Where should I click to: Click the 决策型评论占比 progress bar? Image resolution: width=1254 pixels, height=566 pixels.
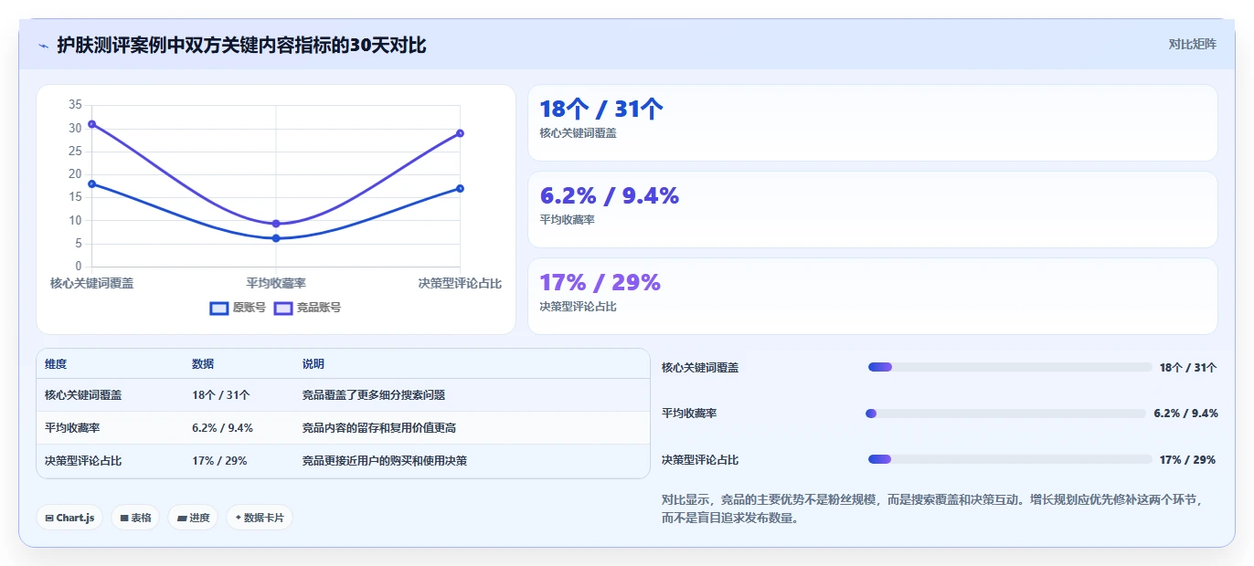tap(1010, 459)
